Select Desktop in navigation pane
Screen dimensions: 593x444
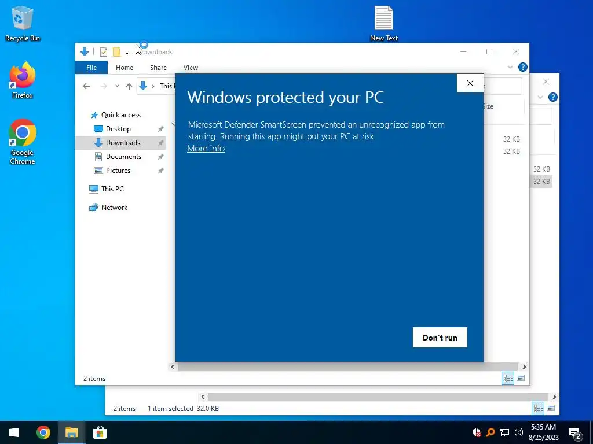[118, 129]
